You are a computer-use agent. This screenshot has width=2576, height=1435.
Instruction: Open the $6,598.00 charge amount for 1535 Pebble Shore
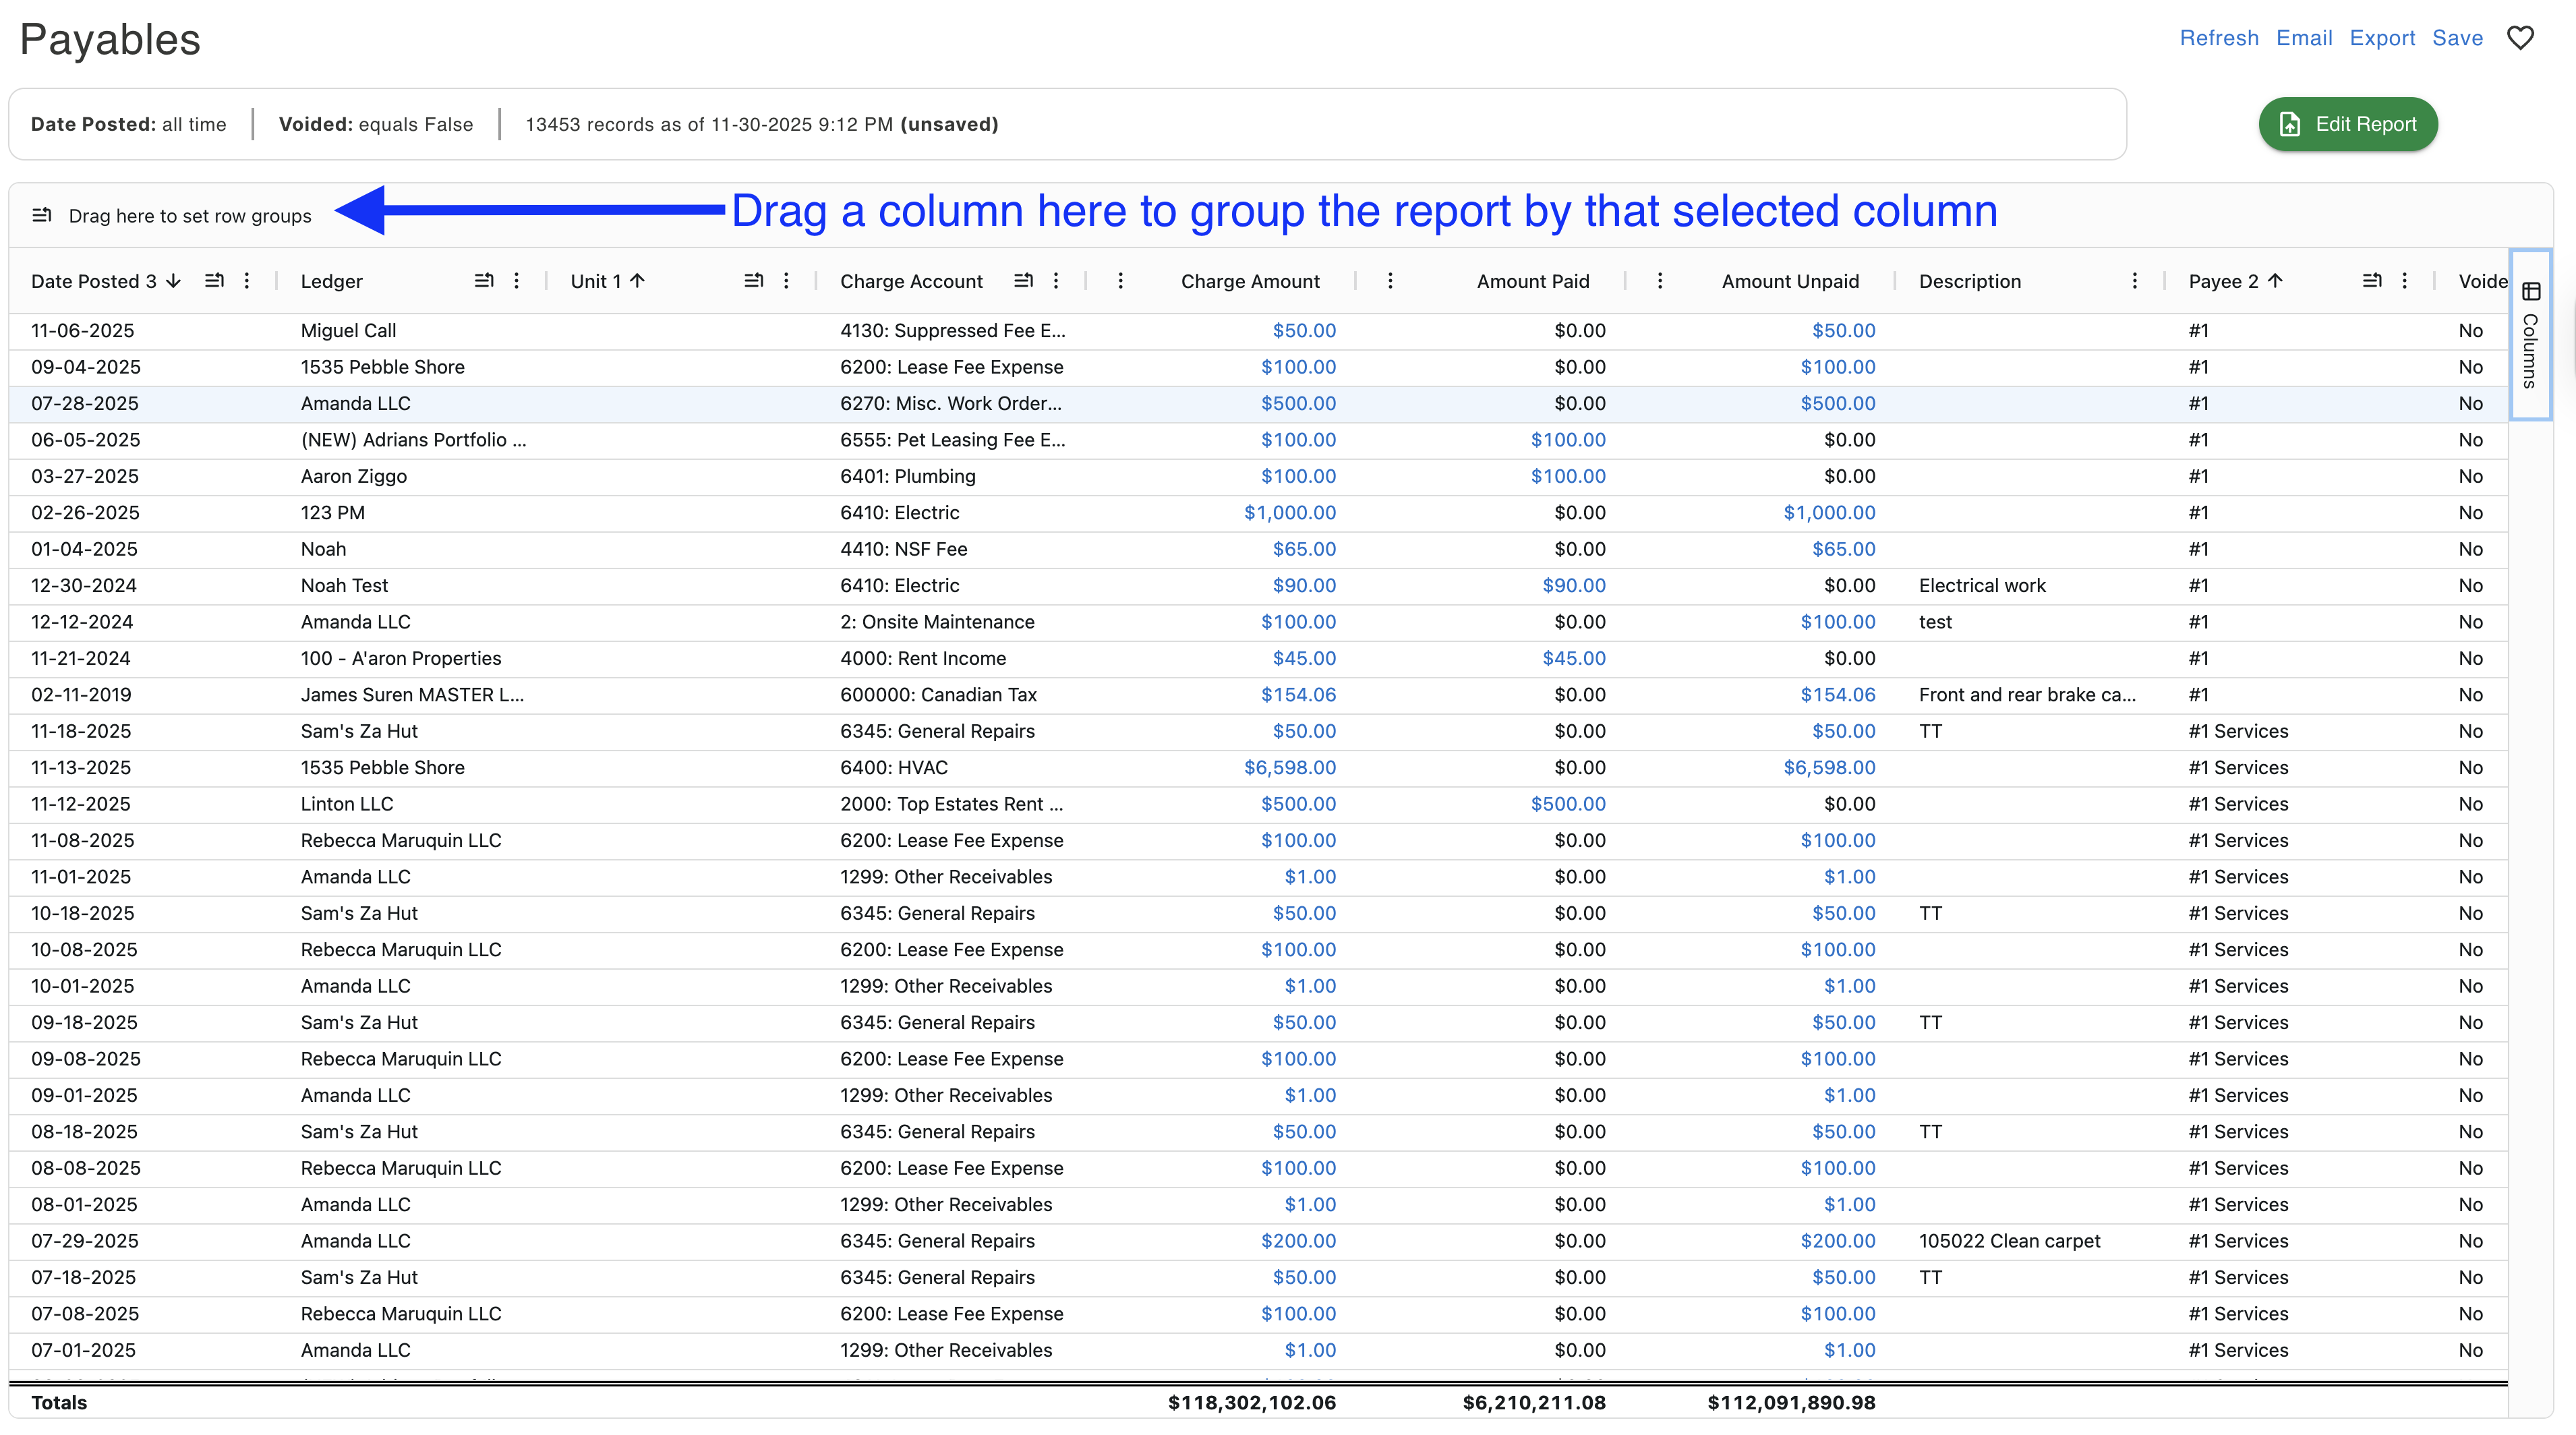point(1289,767)
